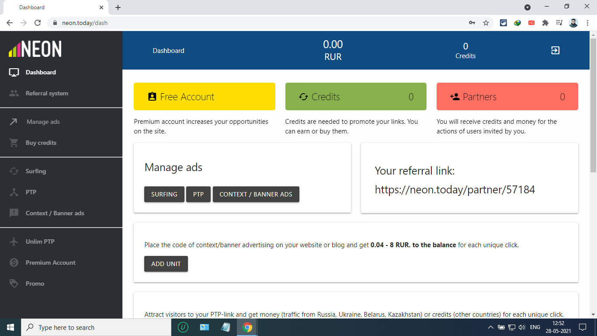Click the 0 Credits counter in blue header
Viewport: 597px width, 336px height.
pos(465,51)
